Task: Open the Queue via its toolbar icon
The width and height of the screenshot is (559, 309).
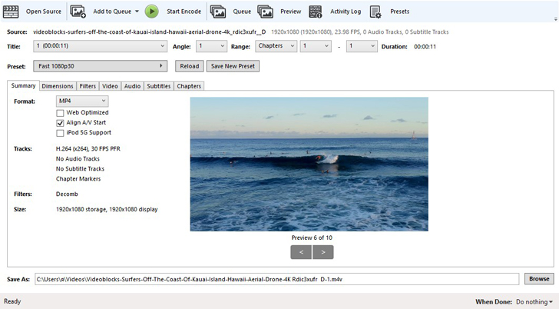Action: [218, 12]
